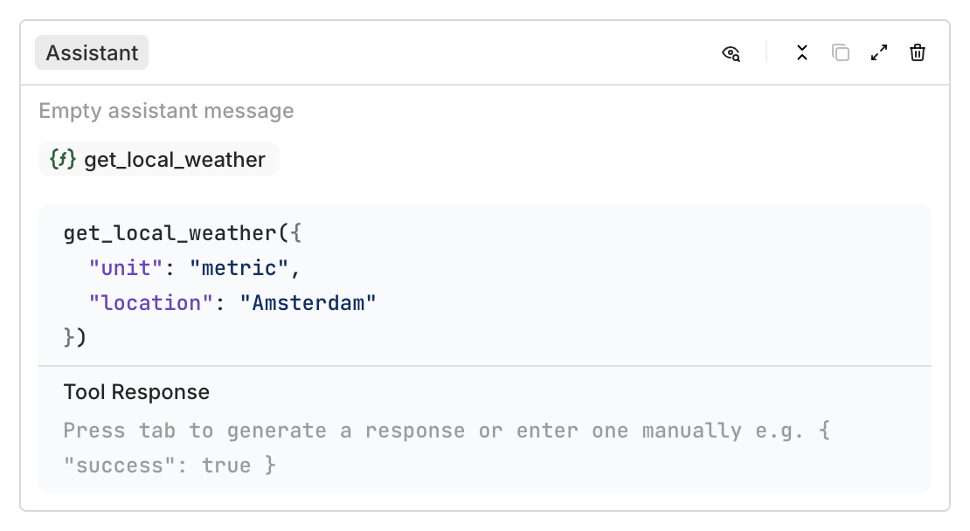Viewport: 970px width, 531px height.
Task: Click the inspect eye-magnifier icon
Action: [x=731, y=53]
